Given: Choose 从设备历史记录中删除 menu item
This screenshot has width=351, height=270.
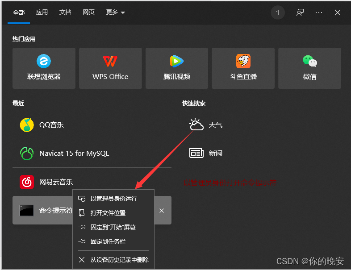Looking at the screenshot, I should 113,260.
